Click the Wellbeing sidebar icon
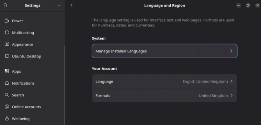The width and height of the screenshot is (261, 125). 7,118
